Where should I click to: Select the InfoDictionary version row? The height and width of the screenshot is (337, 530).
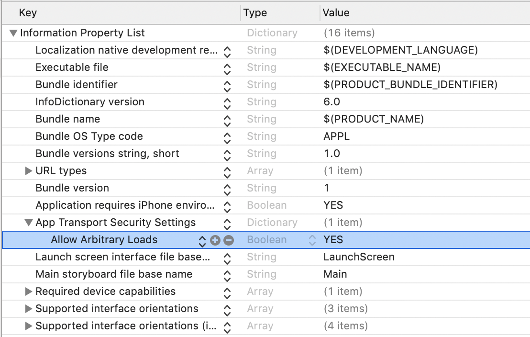[x=90, y=102]
